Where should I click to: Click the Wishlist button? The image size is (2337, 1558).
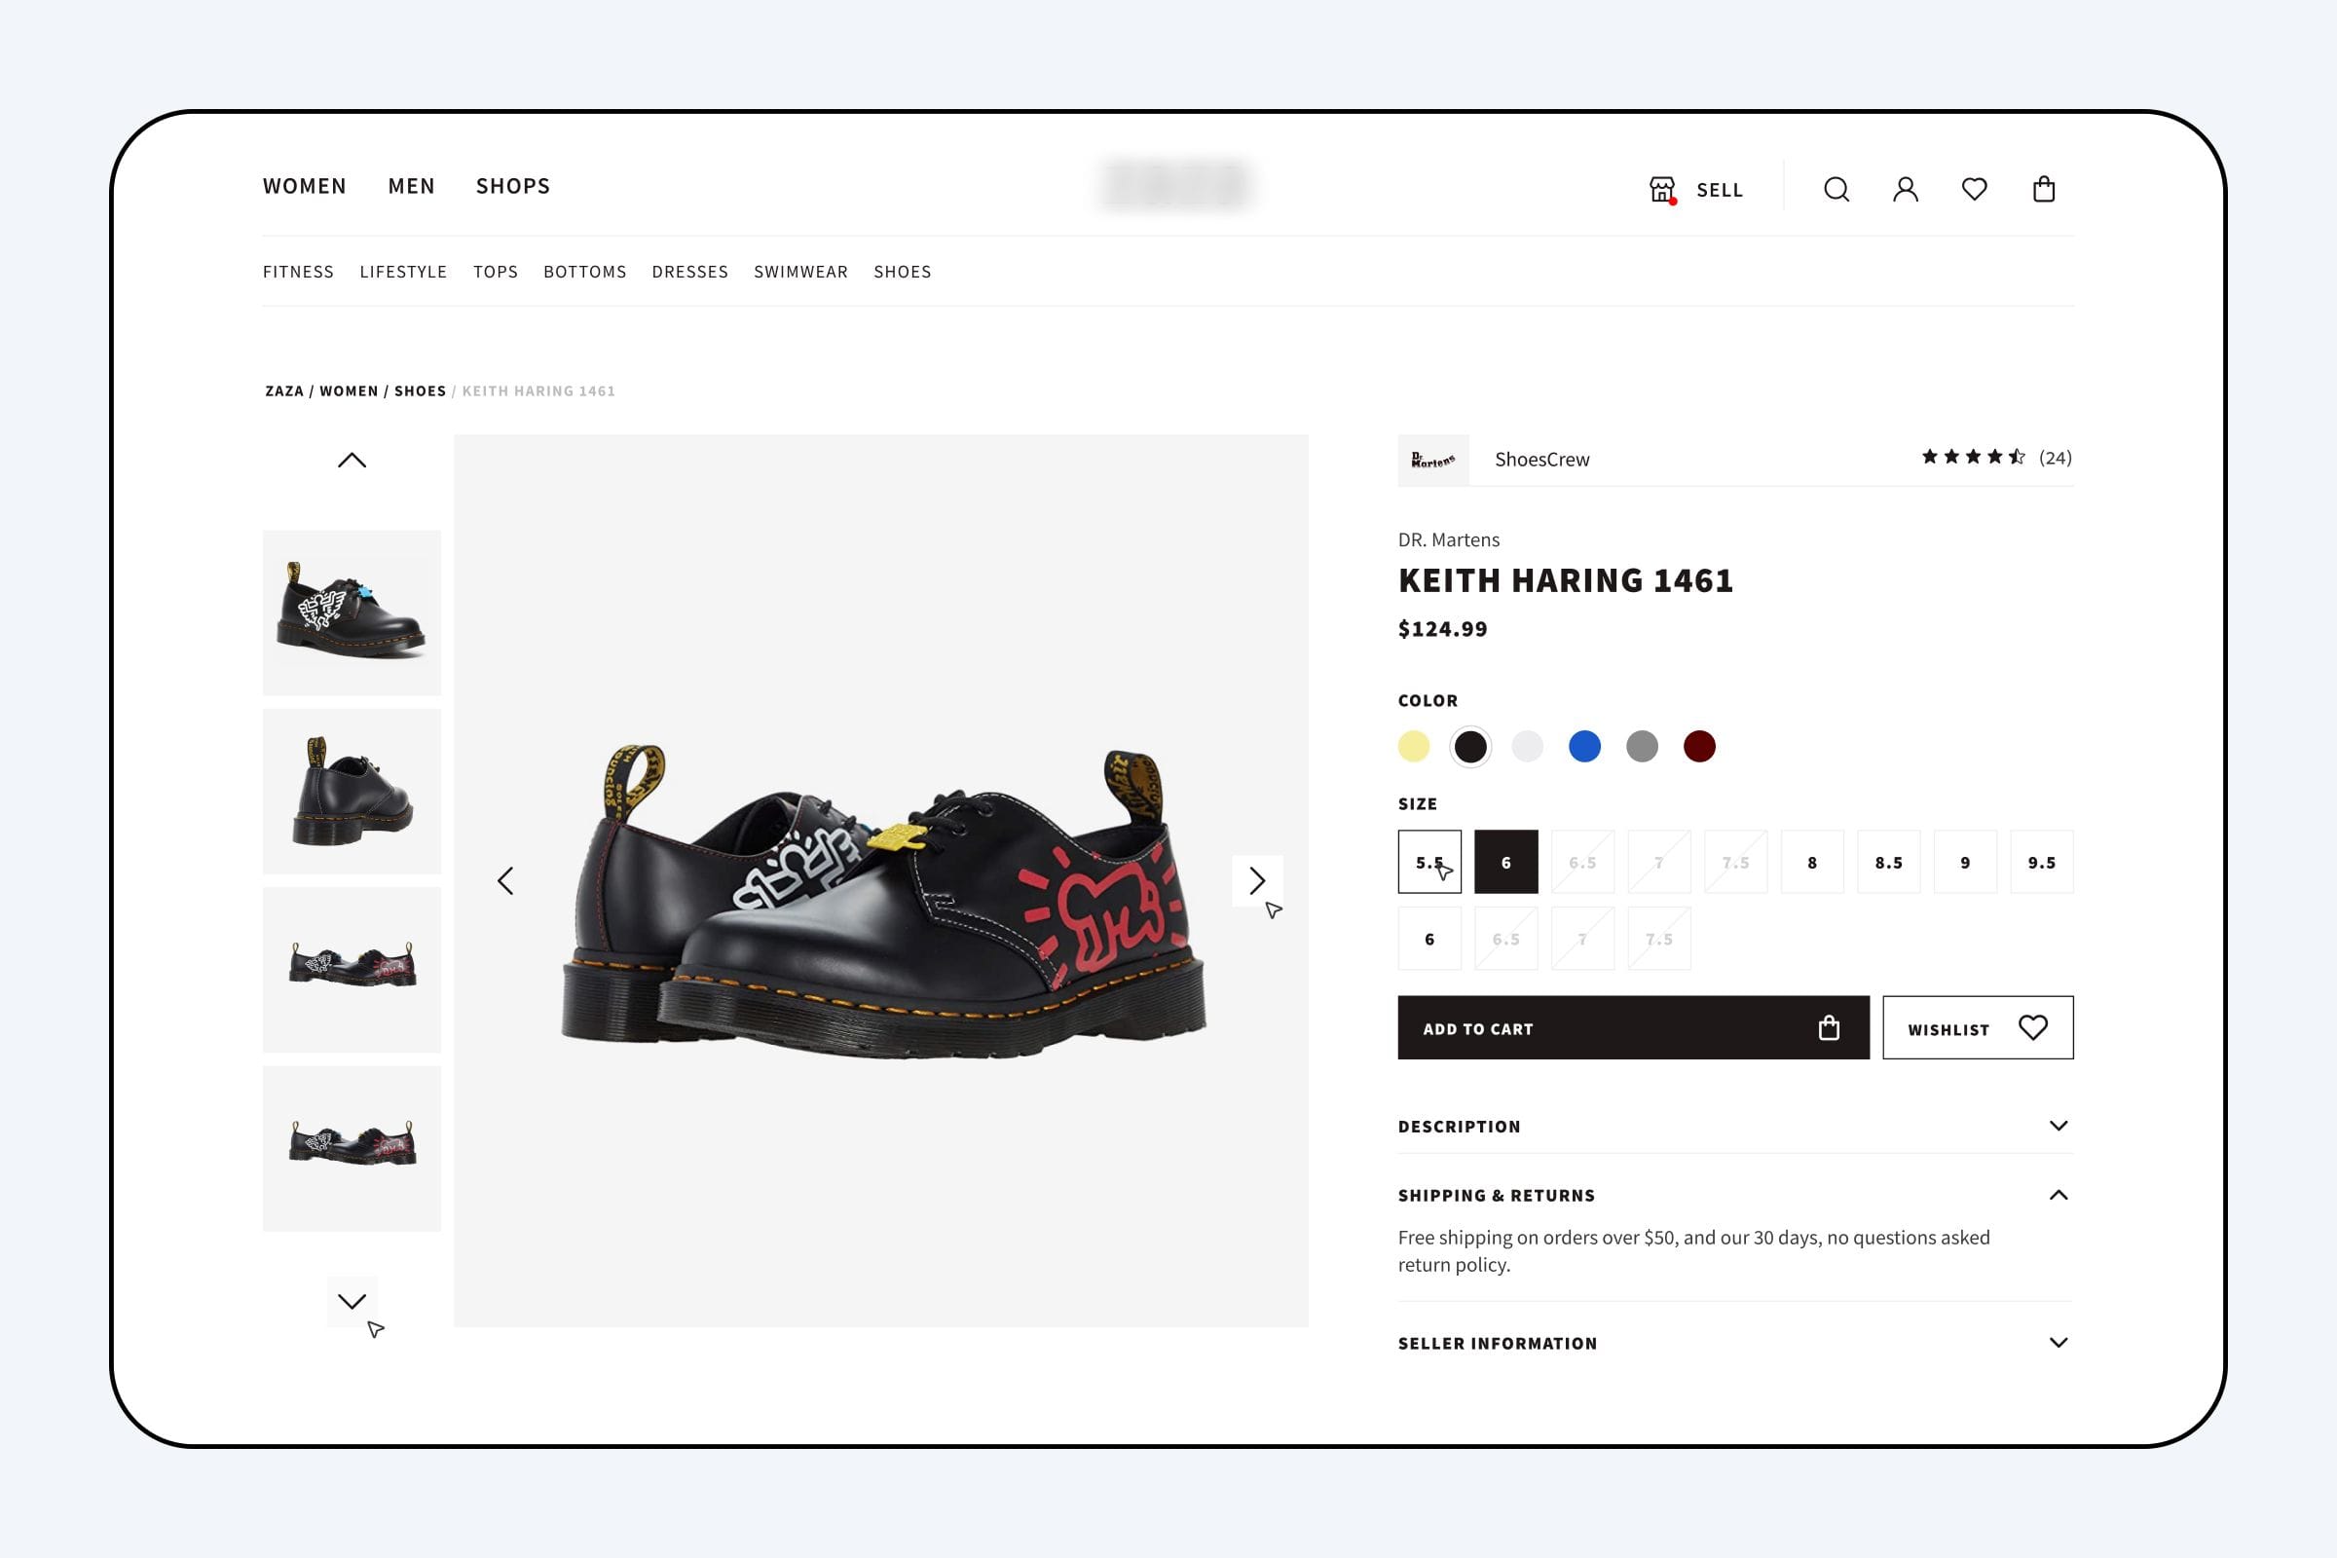point(1978,1027)
